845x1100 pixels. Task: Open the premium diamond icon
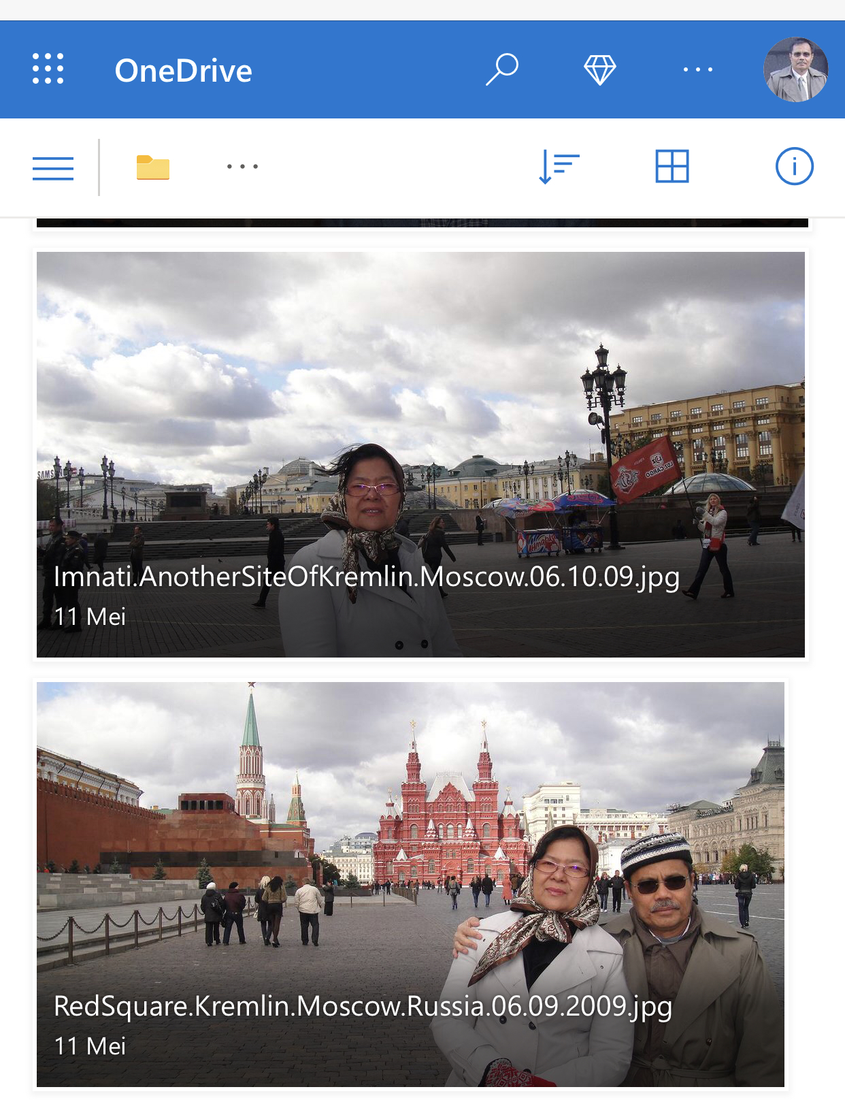tap(600, 69)
